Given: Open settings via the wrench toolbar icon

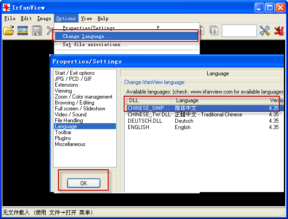Looking at the screenshot, I should (264, 31).
